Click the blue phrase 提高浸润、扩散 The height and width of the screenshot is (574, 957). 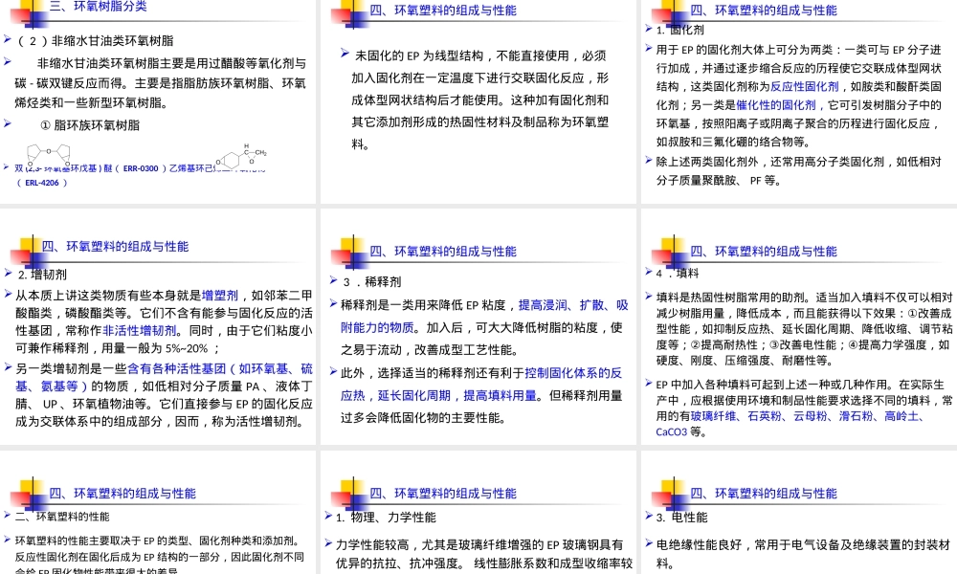tap(561, 305)
